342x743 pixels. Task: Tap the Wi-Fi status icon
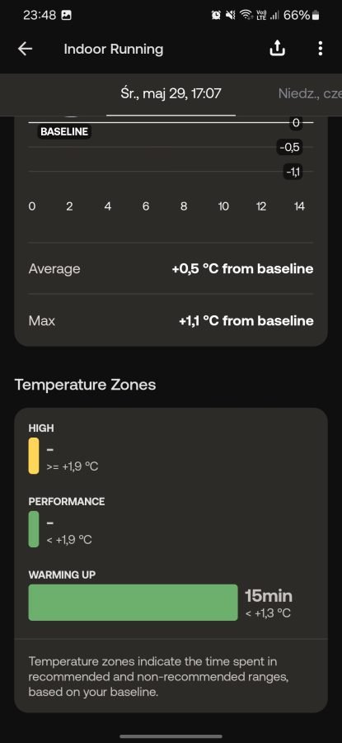tap(246, 15)
